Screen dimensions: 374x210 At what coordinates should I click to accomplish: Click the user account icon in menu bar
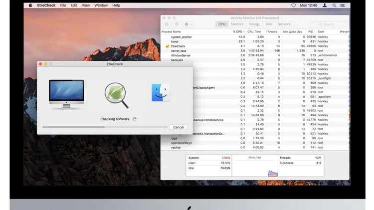click(x=325, y=5)
